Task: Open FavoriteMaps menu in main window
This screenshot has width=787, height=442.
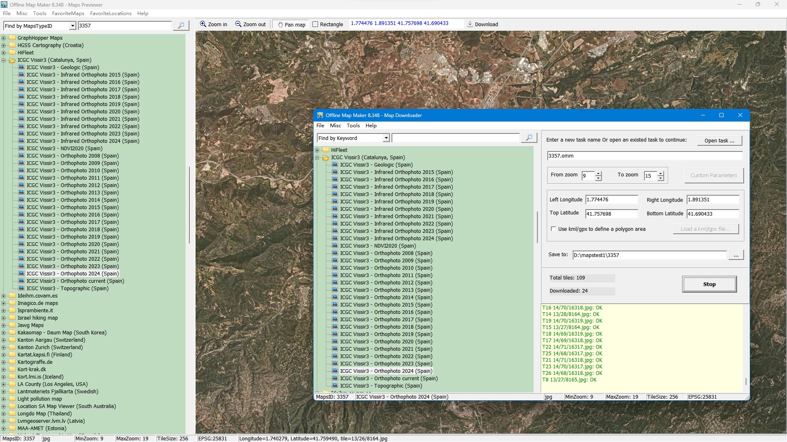Action: (x=68, y=14)
